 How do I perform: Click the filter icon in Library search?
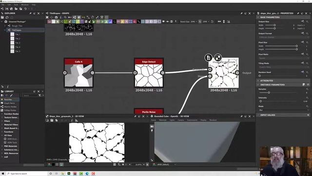point(40,96)
